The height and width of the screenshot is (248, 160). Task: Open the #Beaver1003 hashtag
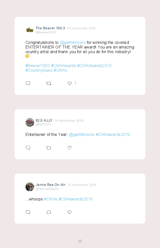point(38,66)
